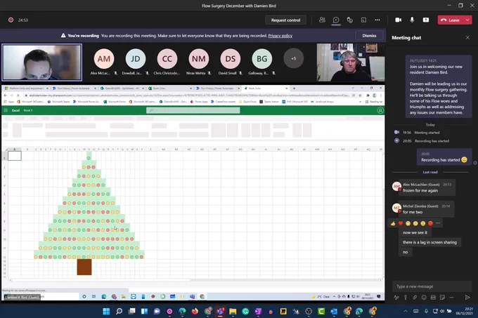This screenshot has width=478, height=318.
Task: Select participant CC Chris avatar
Action: [x=167, y=58]
